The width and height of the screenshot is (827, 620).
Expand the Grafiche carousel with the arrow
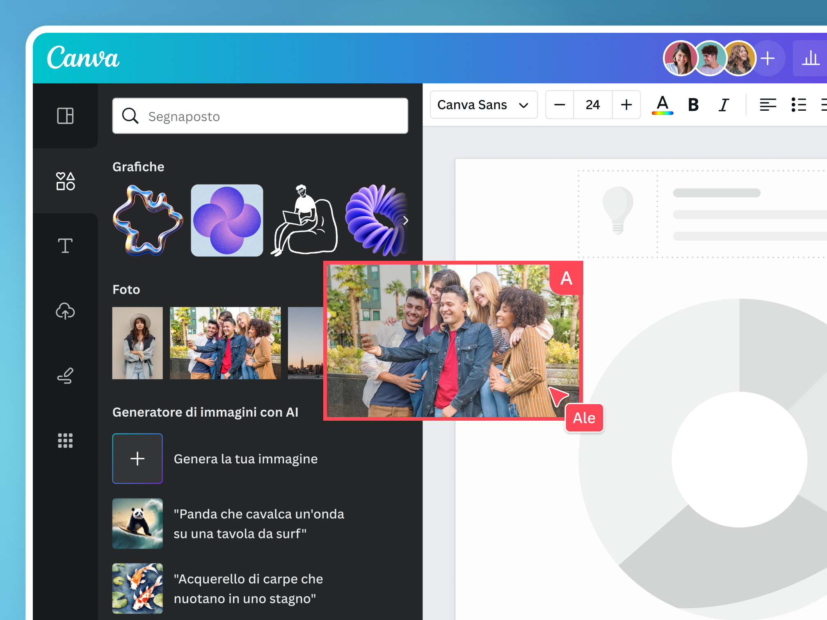click(x=405, y=221)
